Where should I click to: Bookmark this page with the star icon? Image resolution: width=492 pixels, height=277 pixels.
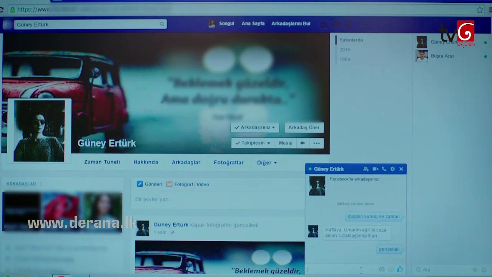pyautogui.click(x=480, y=10)
